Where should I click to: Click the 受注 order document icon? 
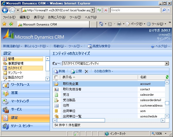56,95
